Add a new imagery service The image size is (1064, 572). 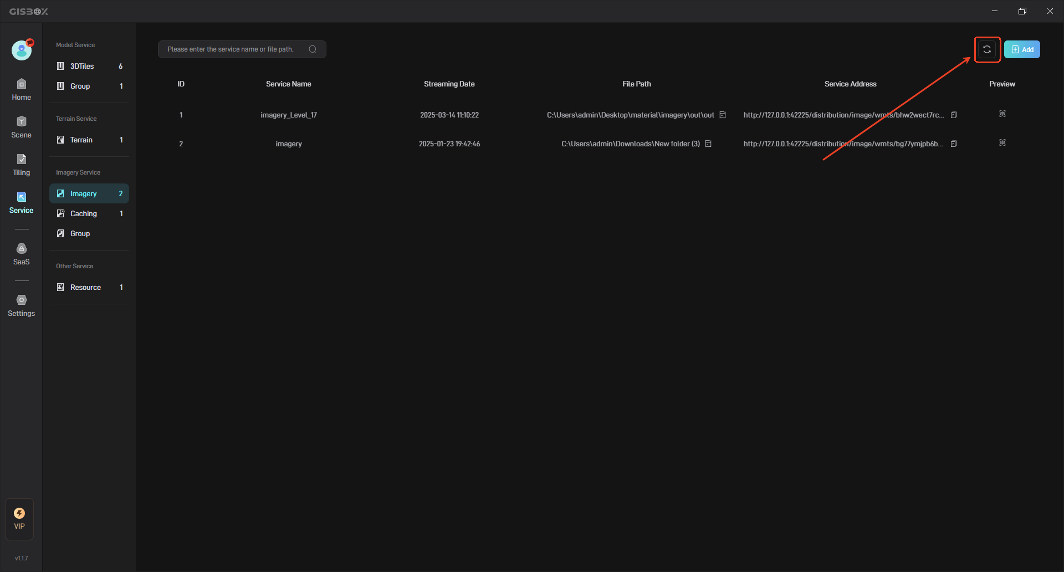(x=1022, y=49)
